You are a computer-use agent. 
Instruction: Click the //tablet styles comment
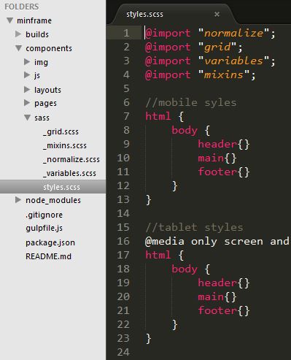point(194,227)
